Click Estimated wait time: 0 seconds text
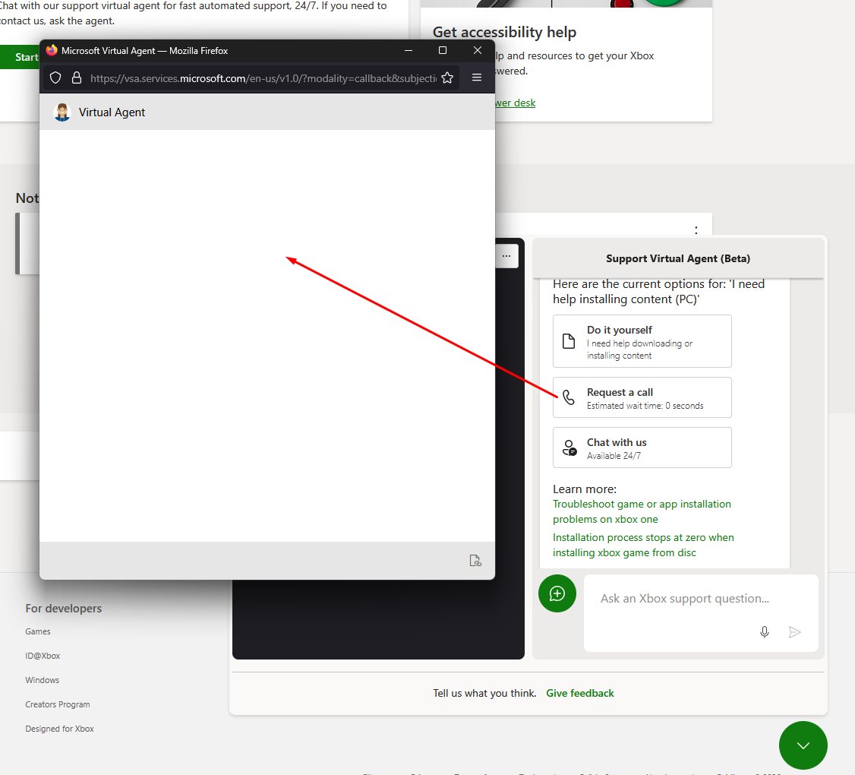Screen dimensions: 855x775 (645, 406)
